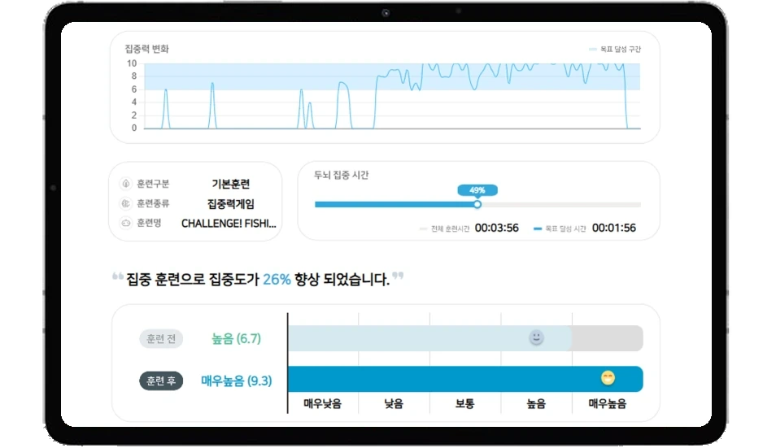776x448 pixels.
Task: Click the 목표 달성 구간 legend entry
Action: [x=615, y=50]
